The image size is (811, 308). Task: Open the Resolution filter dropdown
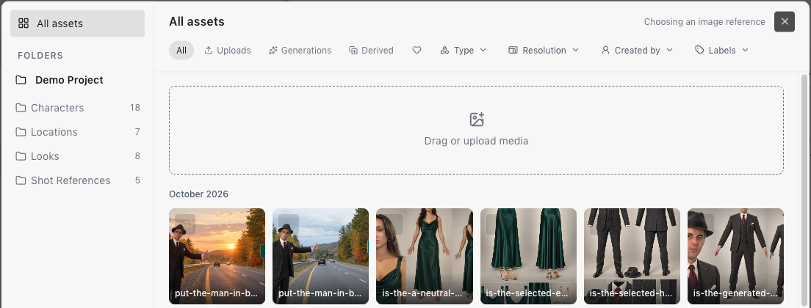pyautogui.click(x=544, y=50)
